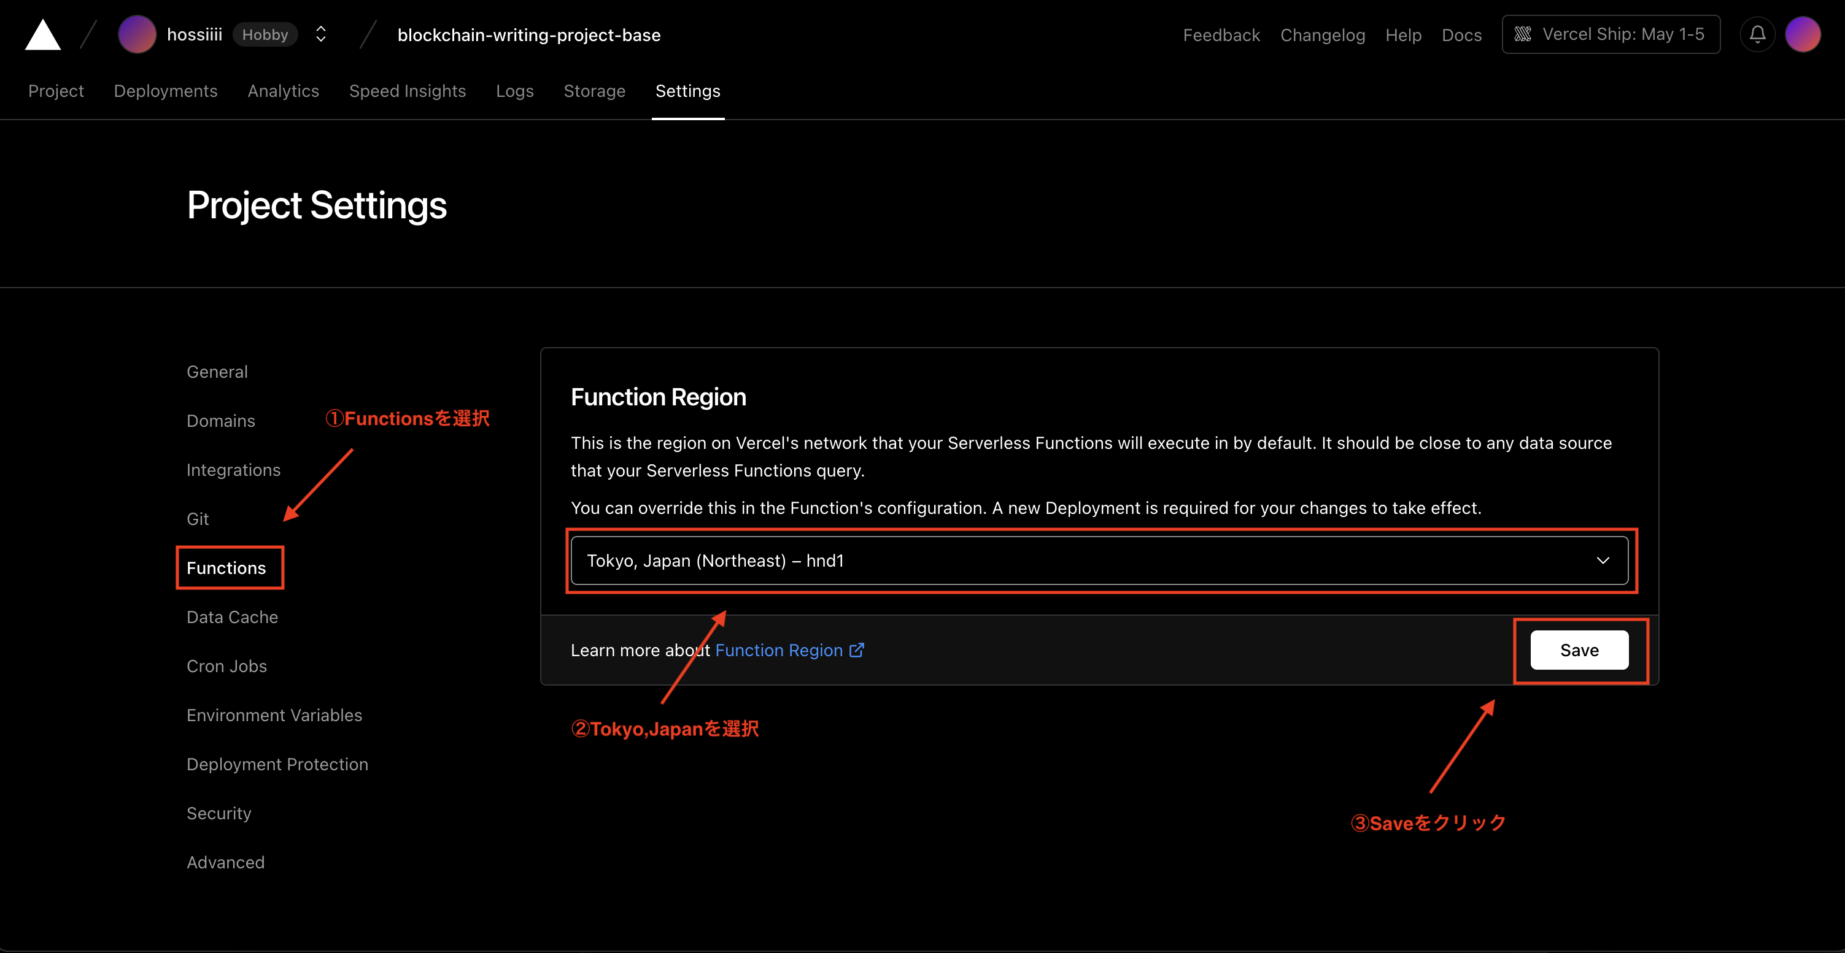Click the blockchain-writing-project-base project name
The width and height of the screenshot is (1845, 953).
click(x=528, y=35)
